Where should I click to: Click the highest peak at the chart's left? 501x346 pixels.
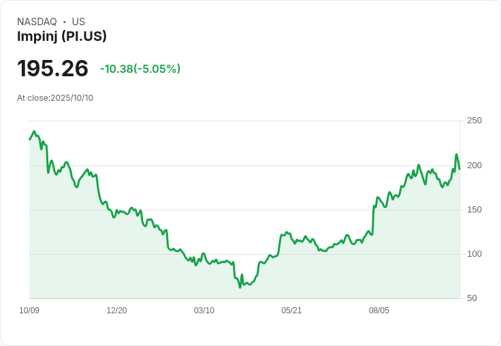tap(34, 131)
